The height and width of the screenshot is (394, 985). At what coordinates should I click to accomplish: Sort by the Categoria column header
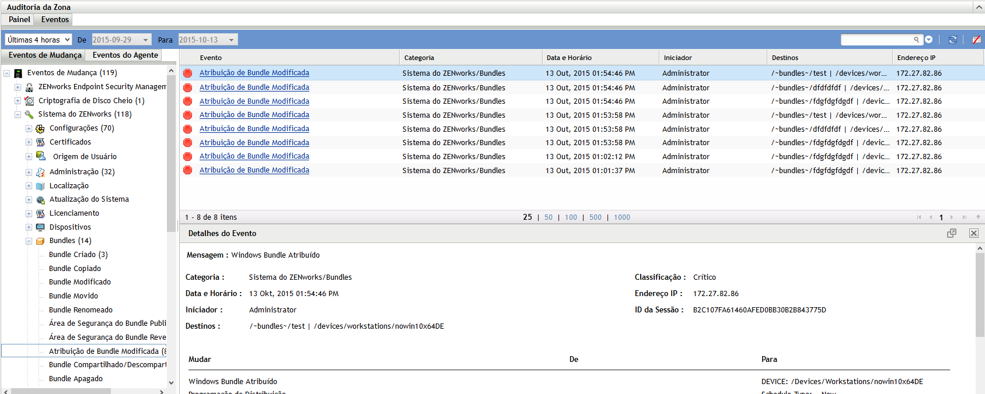point(419,58)
